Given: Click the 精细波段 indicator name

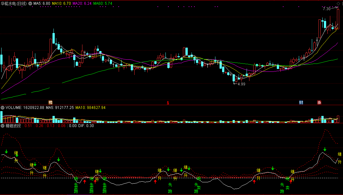Looking at the screenshot, I should pyautogui.click(x=13, y=126).
